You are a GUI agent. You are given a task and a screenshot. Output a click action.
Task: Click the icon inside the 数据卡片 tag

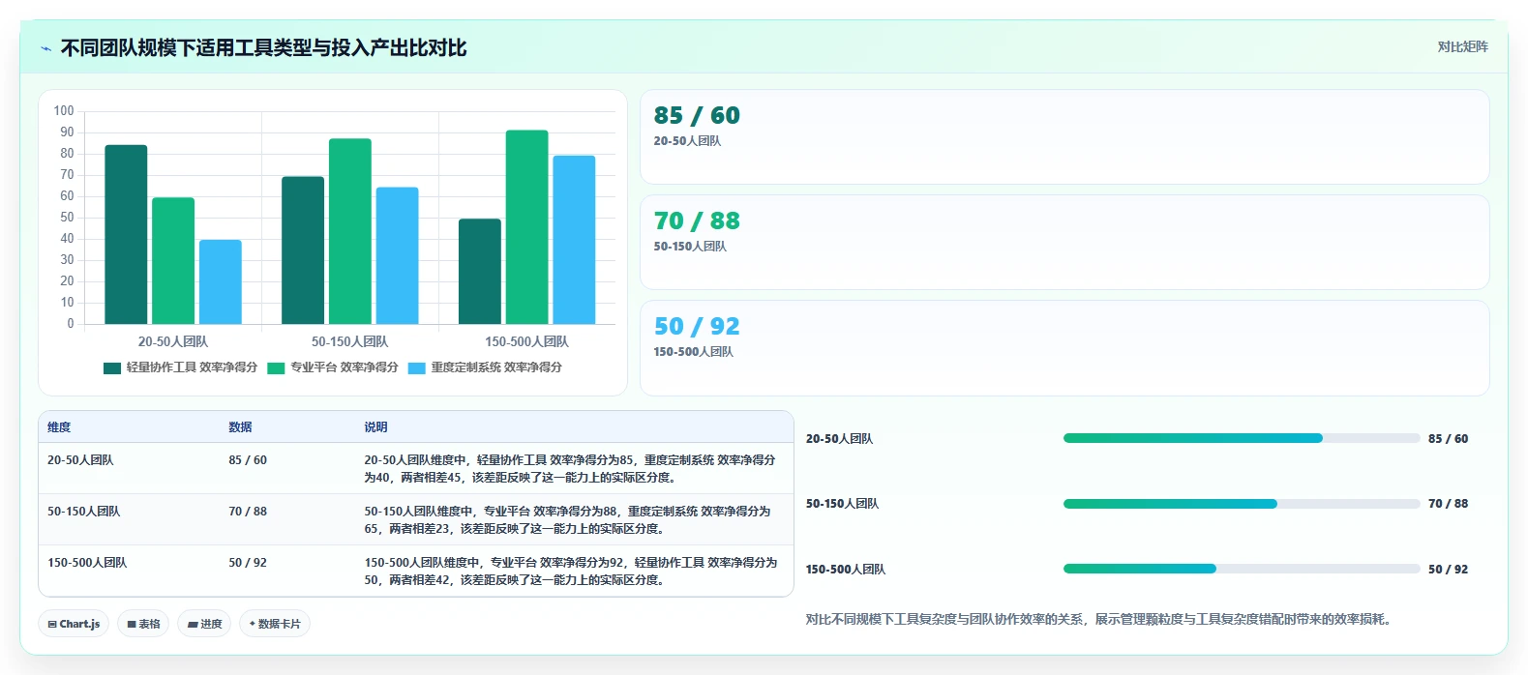pos(253,624)
